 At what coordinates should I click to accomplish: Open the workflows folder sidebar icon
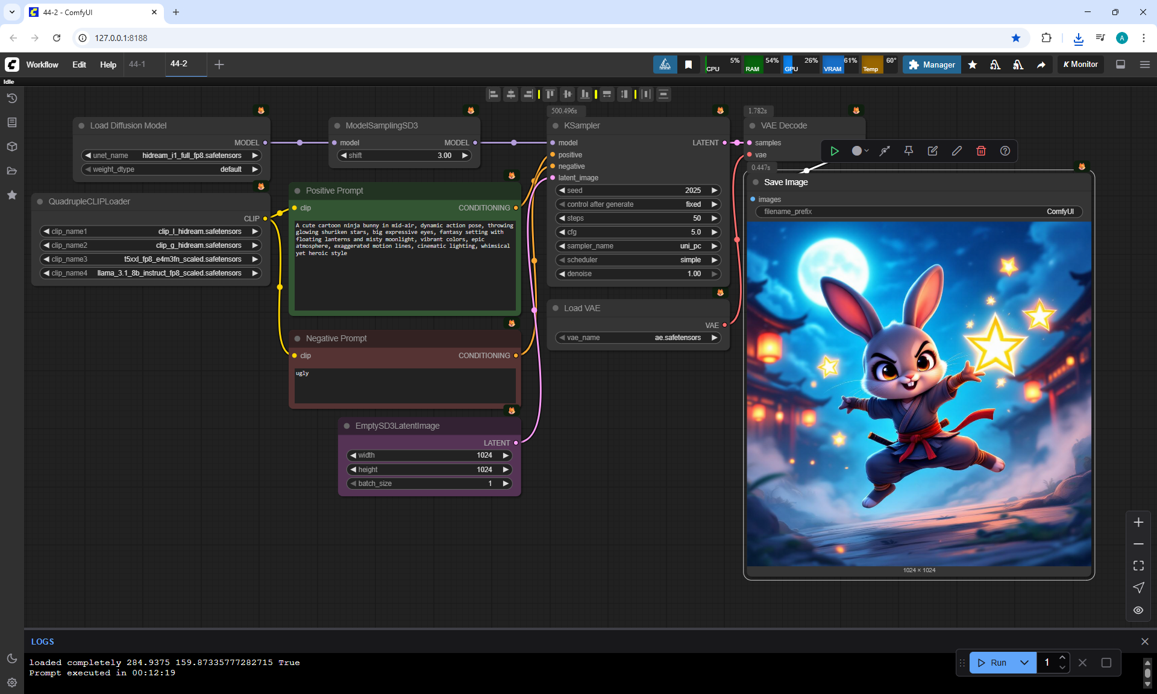(11, 171)
